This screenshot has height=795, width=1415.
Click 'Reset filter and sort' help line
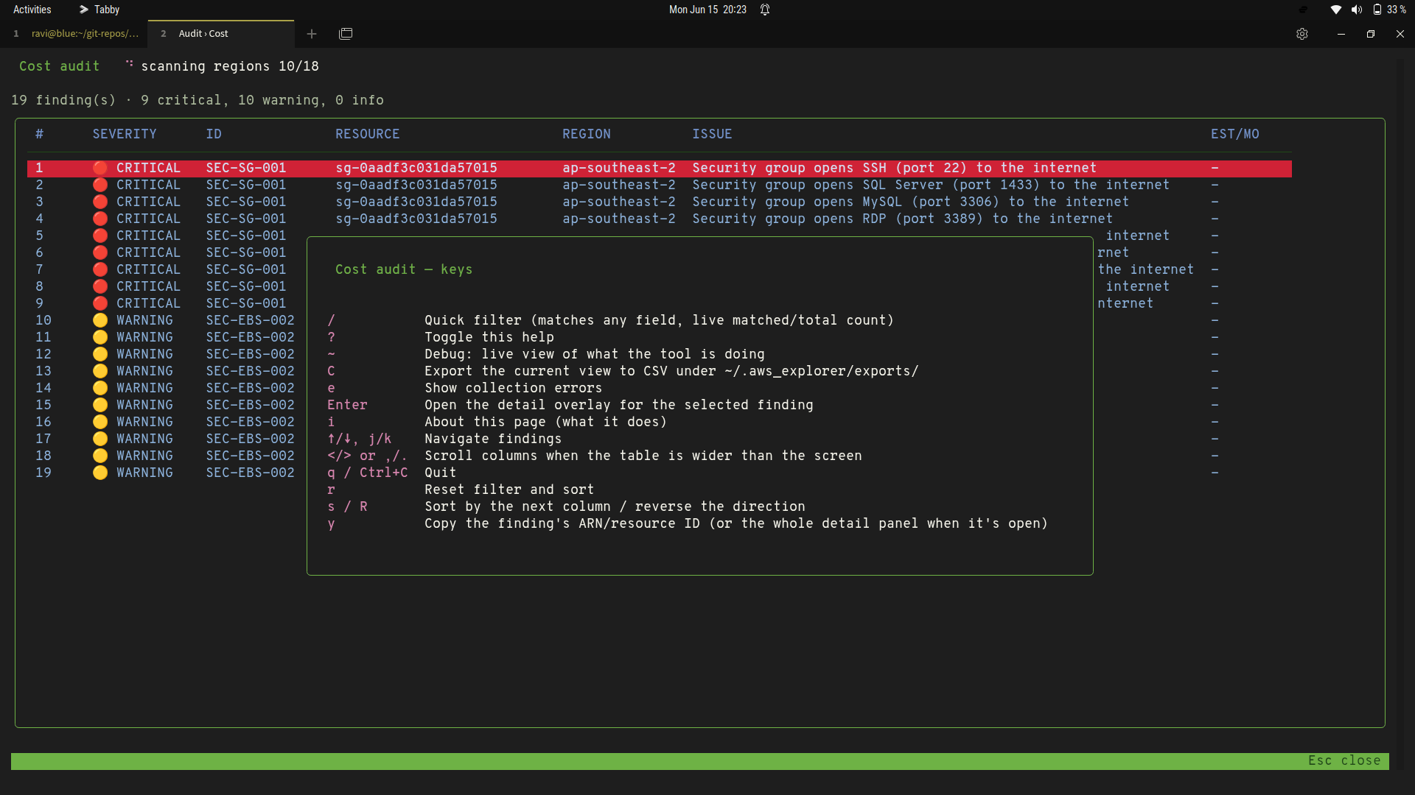click(509, 490)
